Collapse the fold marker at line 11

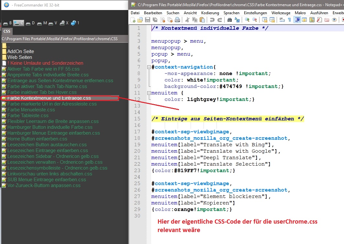(149, 93)
